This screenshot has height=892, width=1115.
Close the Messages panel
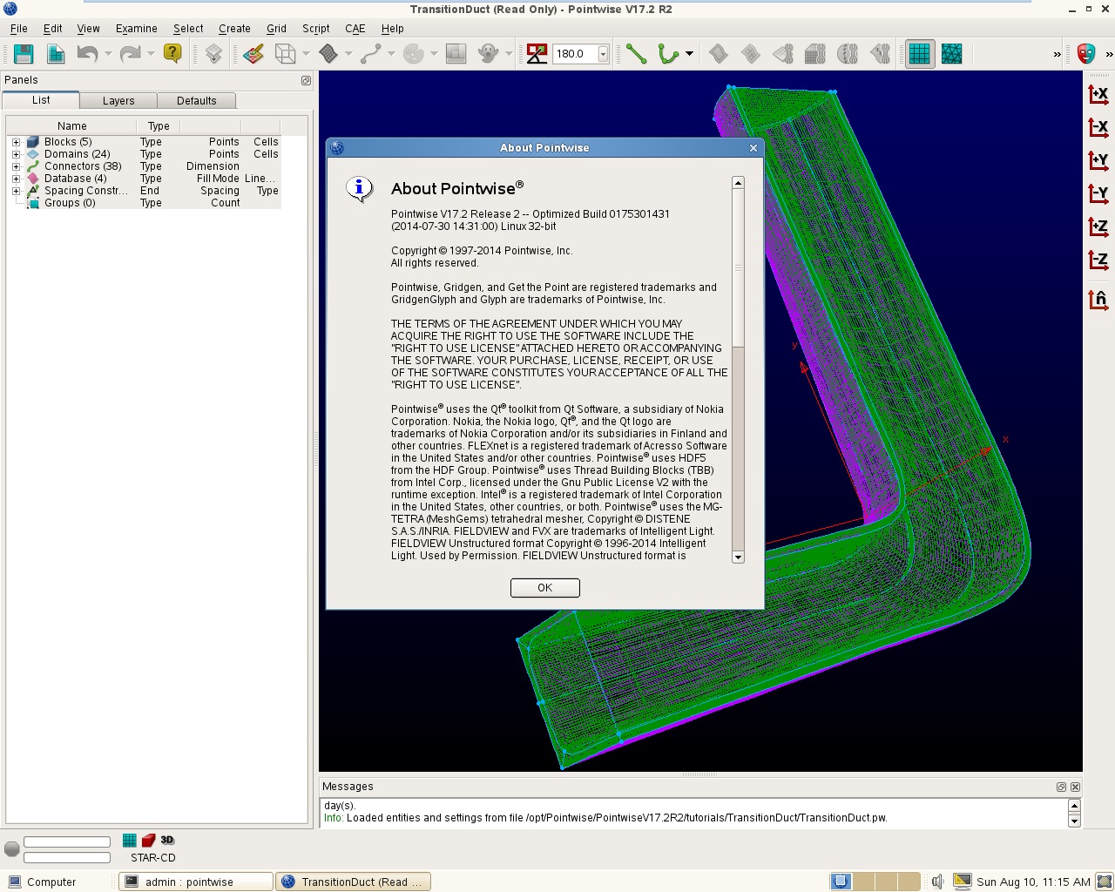[x=1075, y=787]
